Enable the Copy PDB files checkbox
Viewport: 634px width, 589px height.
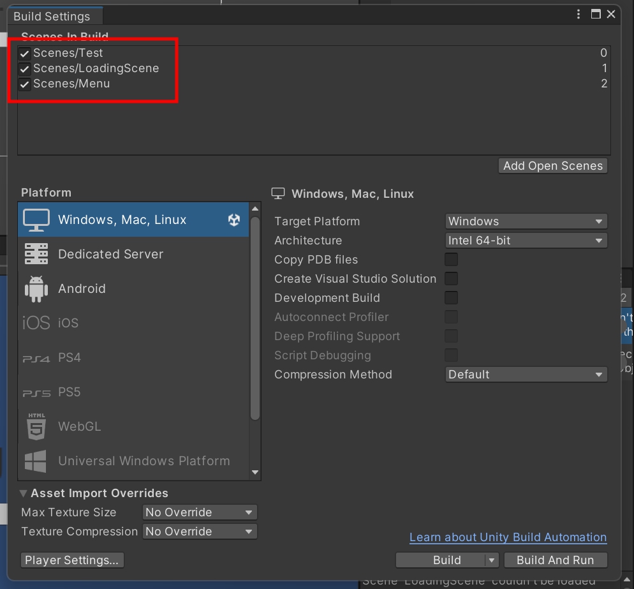pyautogui.click(x=451, y=259)
